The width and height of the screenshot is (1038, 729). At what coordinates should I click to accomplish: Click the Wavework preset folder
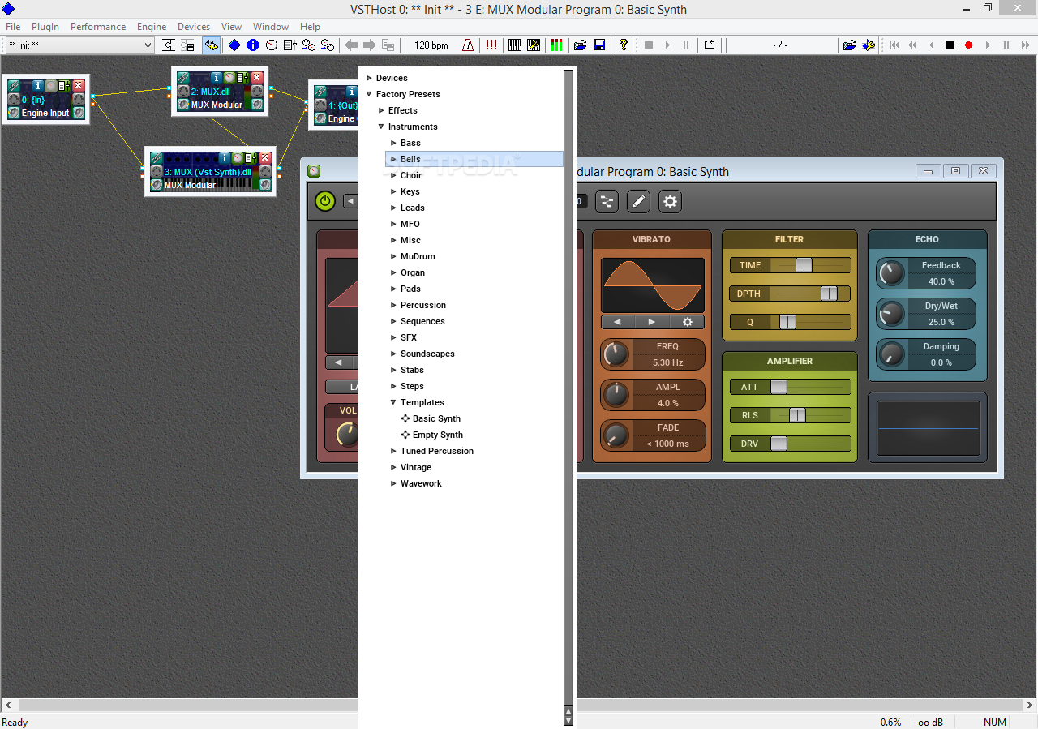(x=421, y=483)
